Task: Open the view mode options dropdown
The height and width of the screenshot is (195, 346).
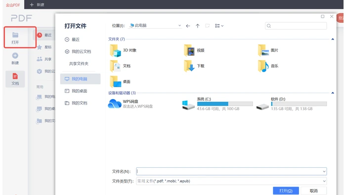Action: coord(219,26)
